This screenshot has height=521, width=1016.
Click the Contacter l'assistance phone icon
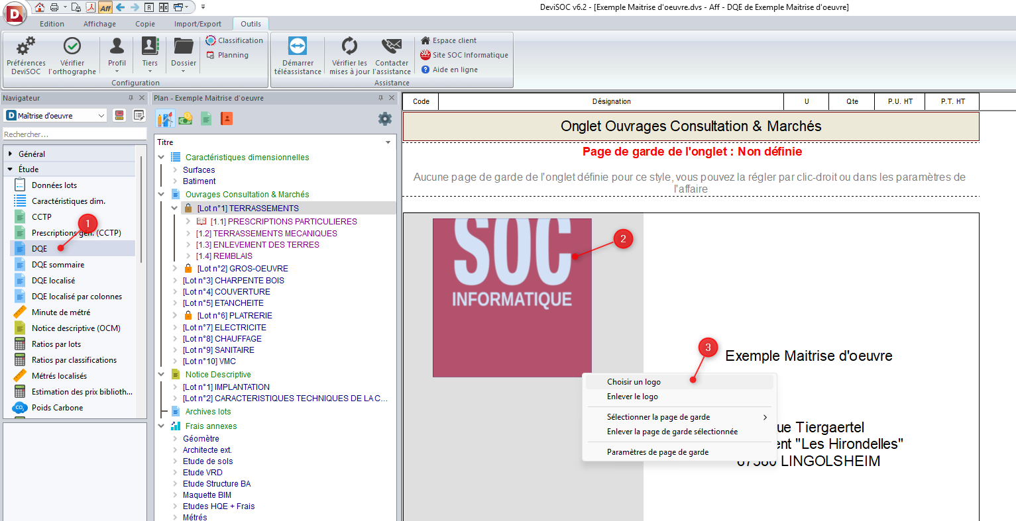[392, 46]
